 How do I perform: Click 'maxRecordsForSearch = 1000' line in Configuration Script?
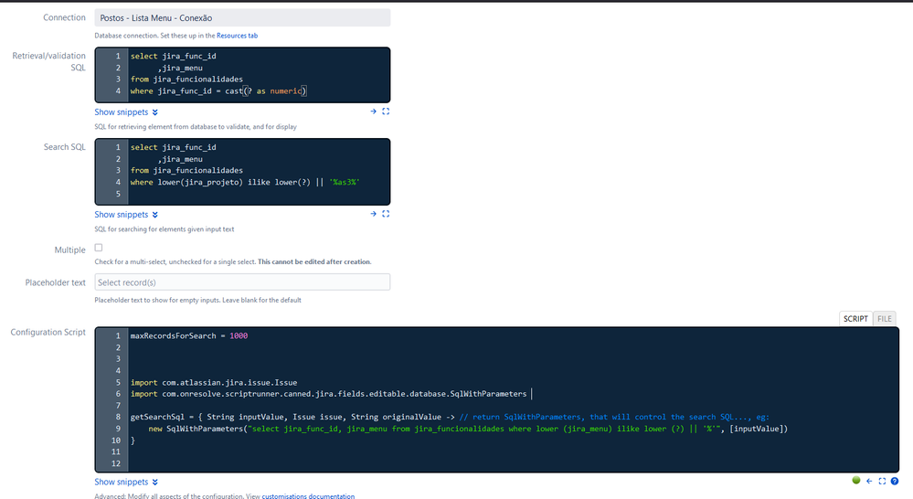tap(188, 336)
